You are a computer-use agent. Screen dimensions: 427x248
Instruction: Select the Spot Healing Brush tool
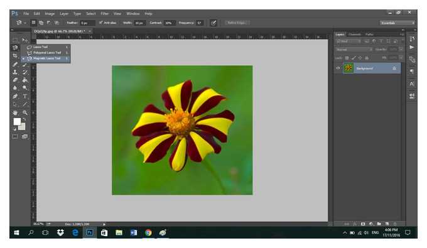pos(15,64)
